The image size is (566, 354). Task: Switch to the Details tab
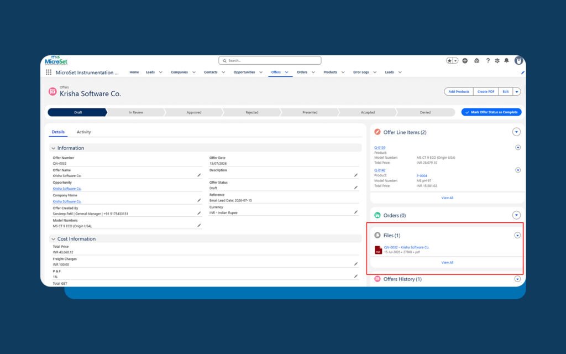(58, 132)
